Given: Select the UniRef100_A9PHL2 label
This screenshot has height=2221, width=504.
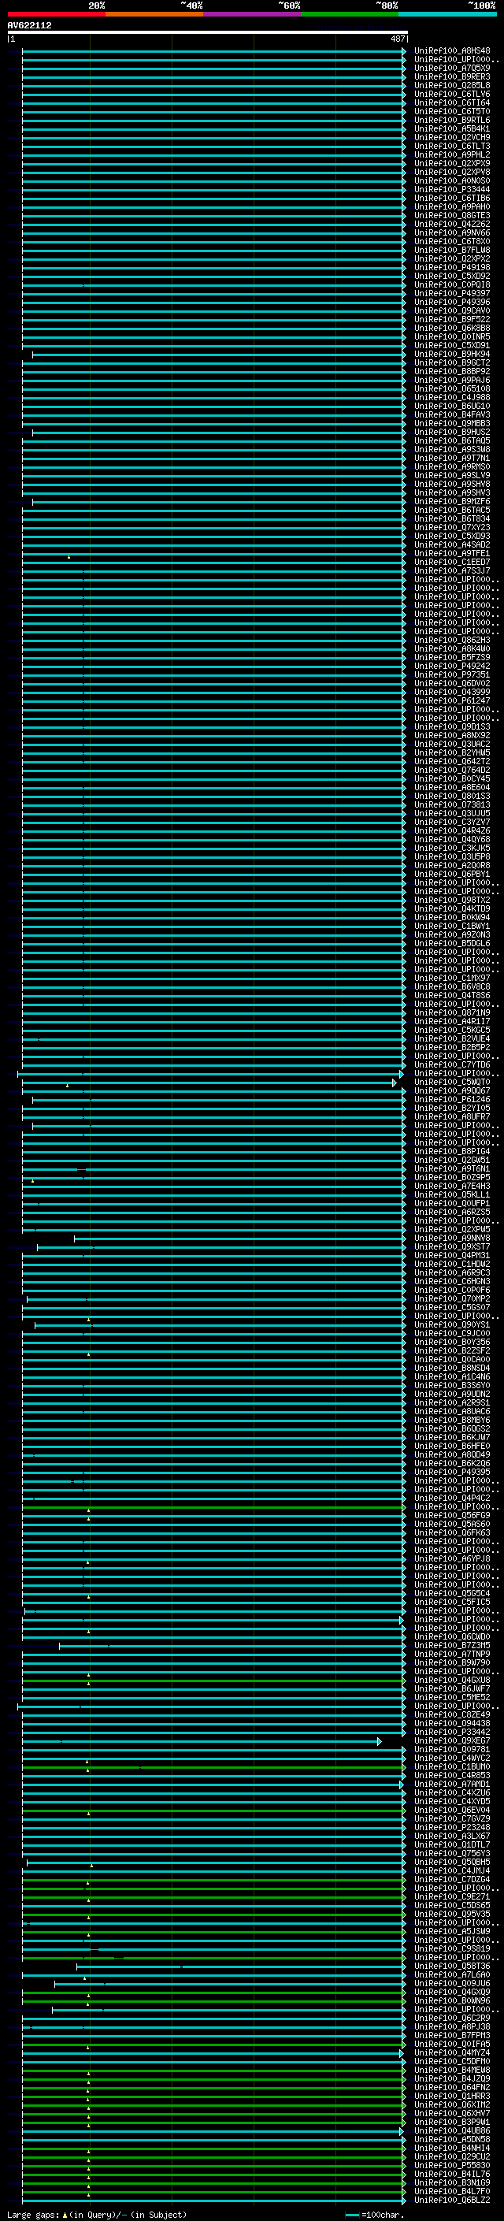Looking at the screenshot, I should 451,154.
